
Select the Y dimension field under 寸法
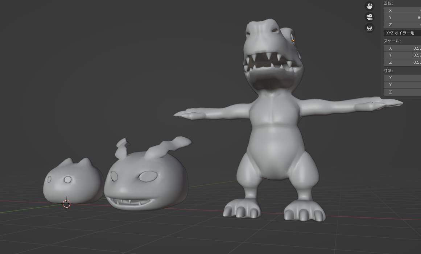tap(402, 85)
